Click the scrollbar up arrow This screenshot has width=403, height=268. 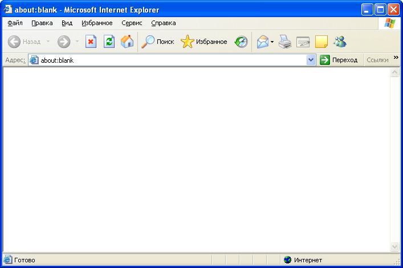coord(395,72)
